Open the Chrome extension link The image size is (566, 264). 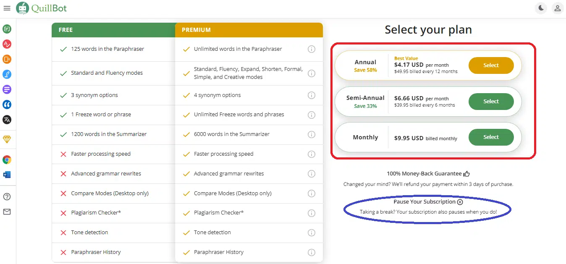coord(7,160)
